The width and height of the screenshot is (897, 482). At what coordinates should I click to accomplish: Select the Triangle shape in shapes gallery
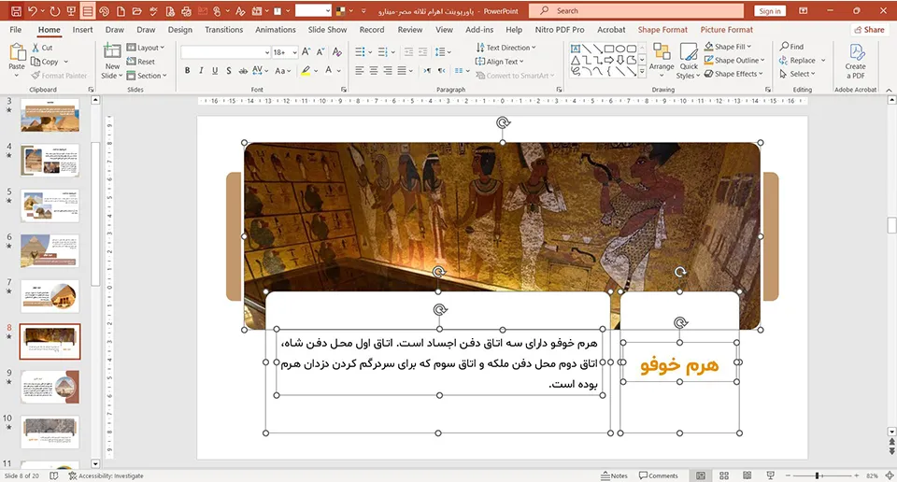point(576,60)
